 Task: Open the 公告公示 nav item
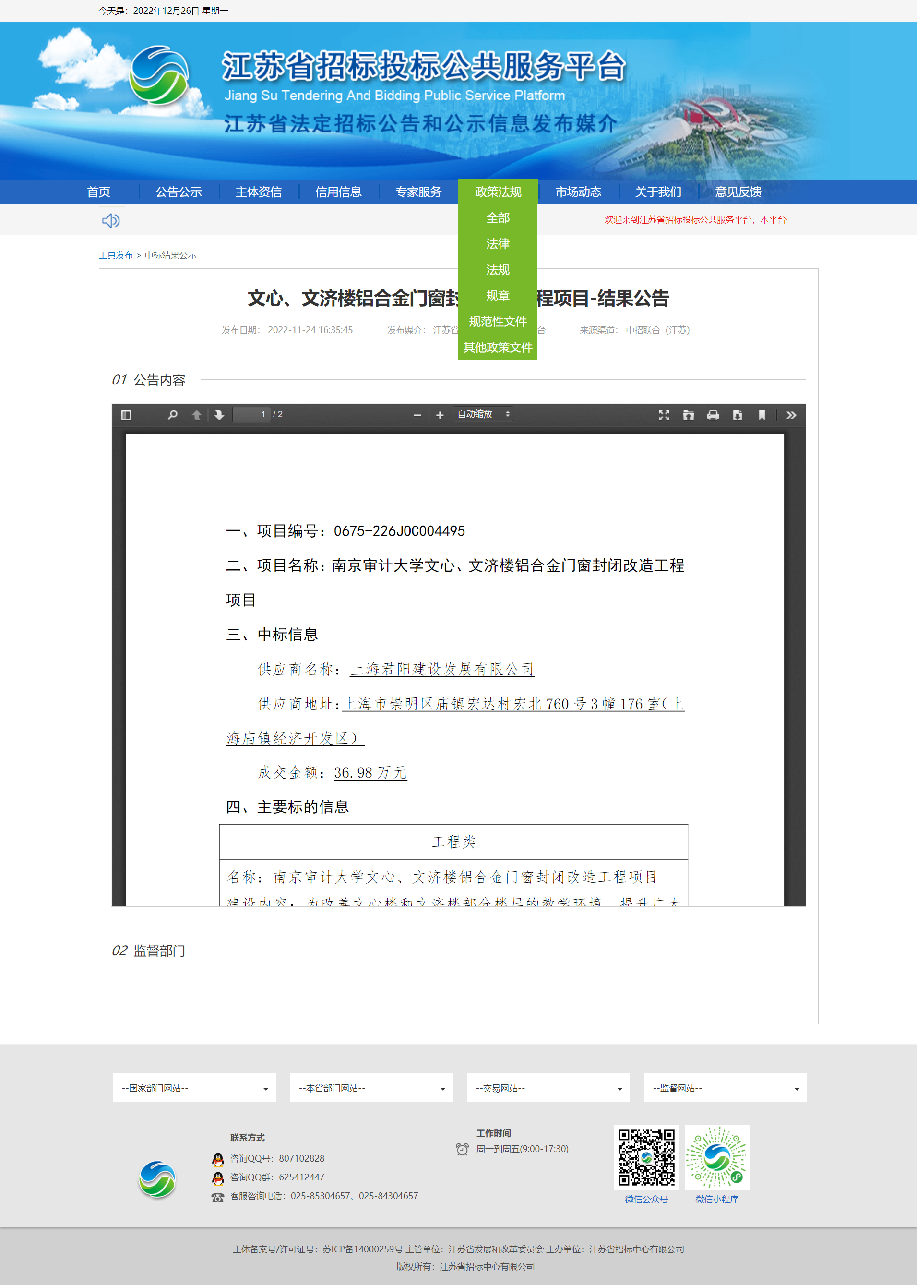pyautogui.click(x=179, y=192)
